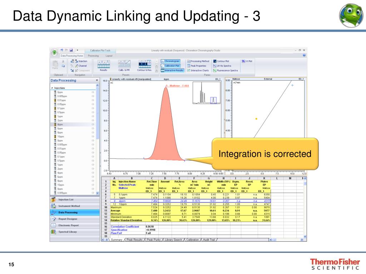Click the Calibration Plot Tools contextual tab

pyautogui.click(x=100, y=50)
